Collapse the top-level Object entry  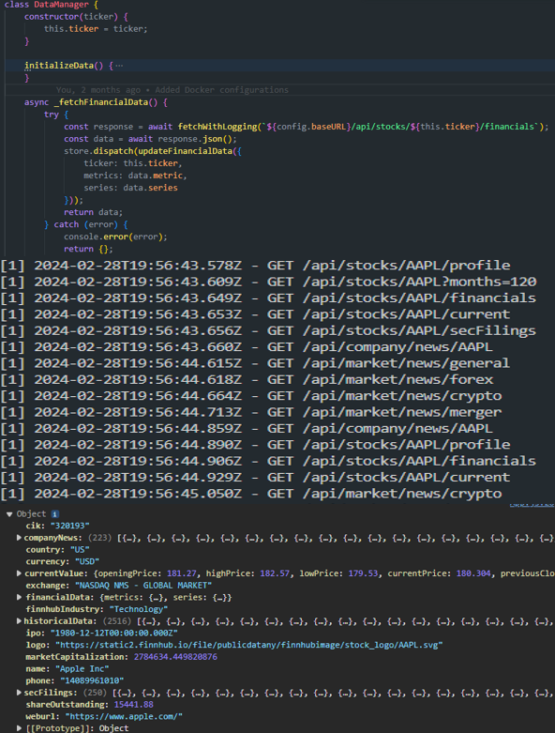pos(9,513)
